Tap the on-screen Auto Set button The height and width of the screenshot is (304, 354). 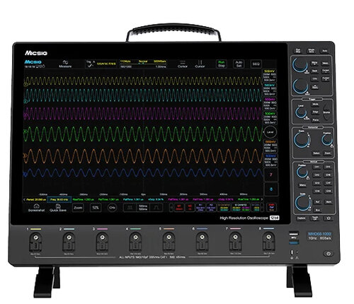(x=239, y=64)
